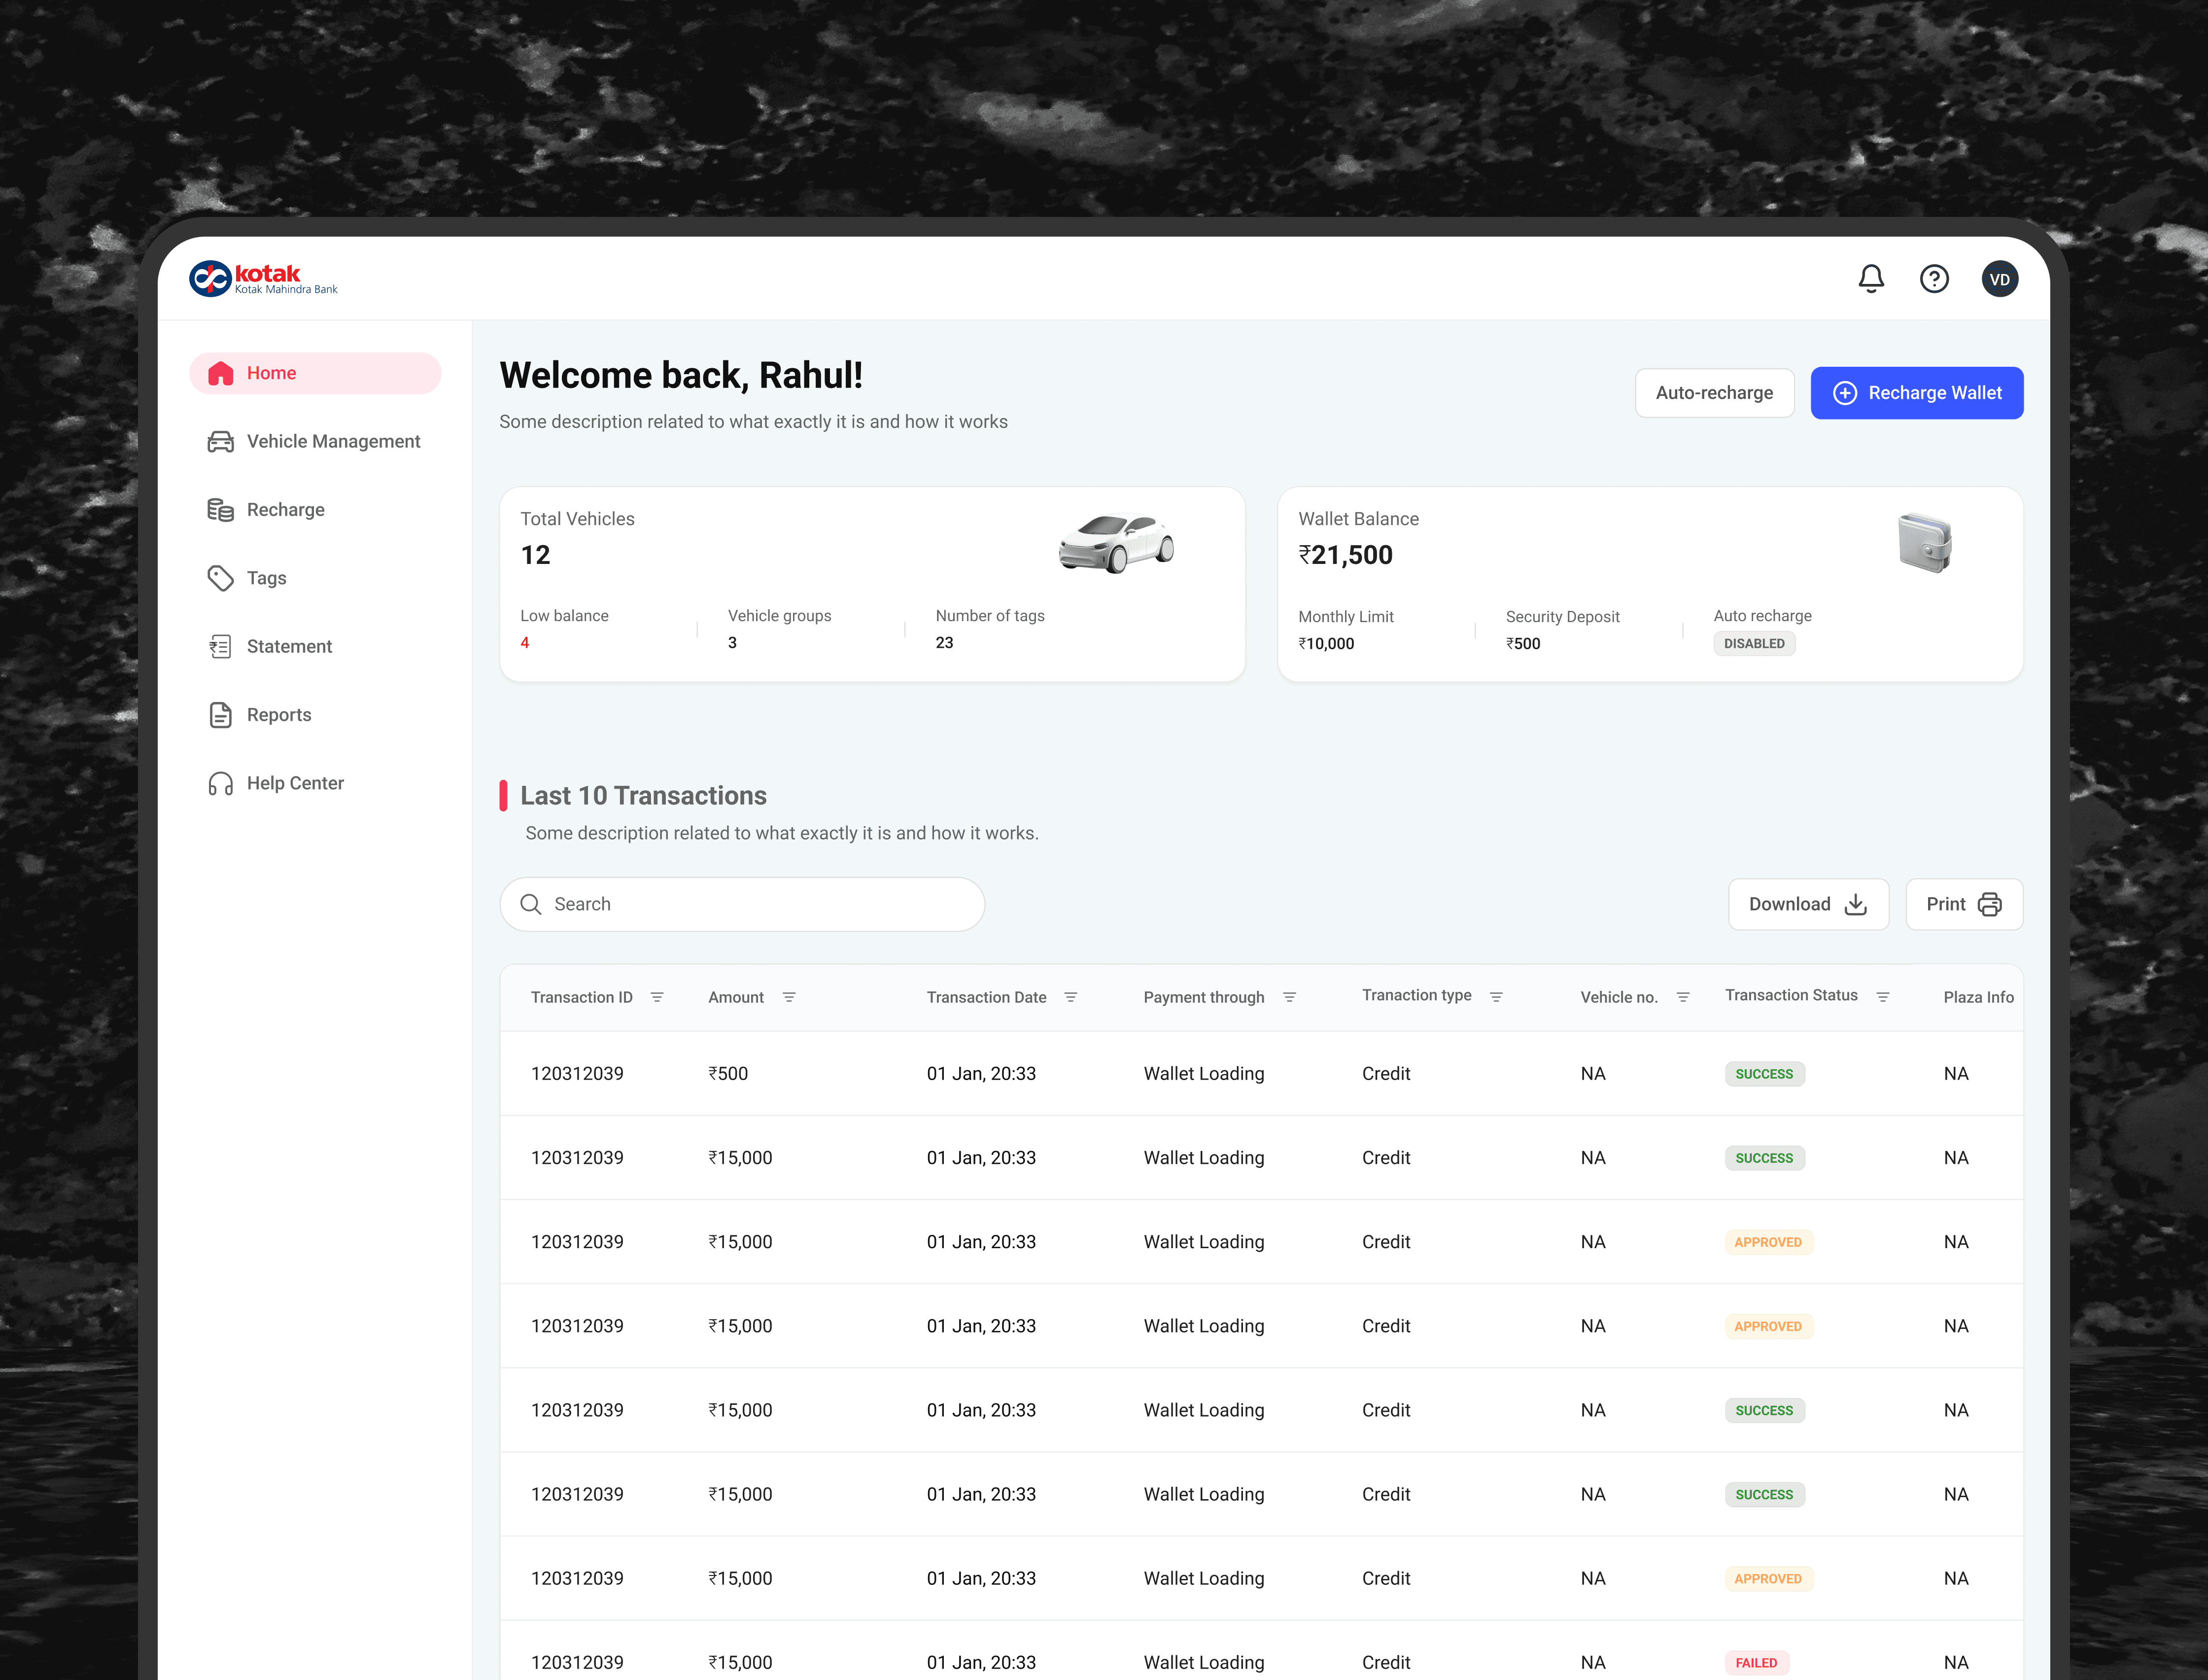This screenshot has height=1680, width=2208.
Task: Open the Transaction Date filter icon
Action: coord(1070,997)
